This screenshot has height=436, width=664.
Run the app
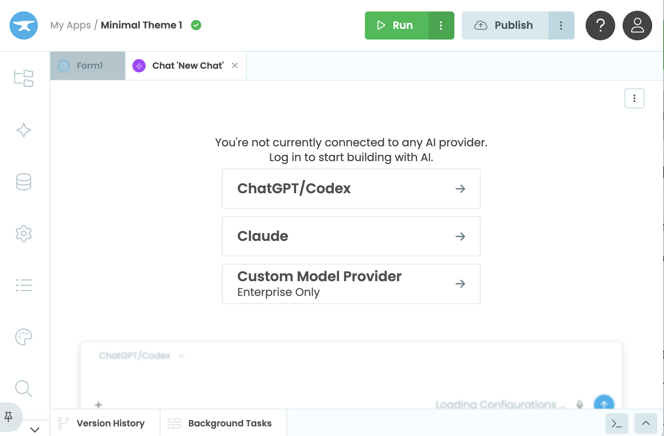click(397, 25)
